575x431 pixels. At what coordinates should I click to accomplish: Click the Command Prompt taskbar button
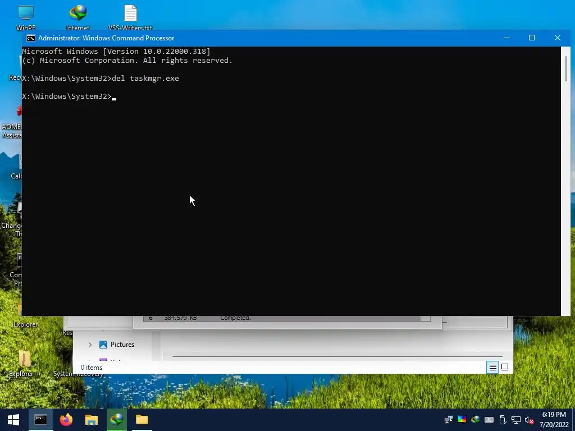40,420
